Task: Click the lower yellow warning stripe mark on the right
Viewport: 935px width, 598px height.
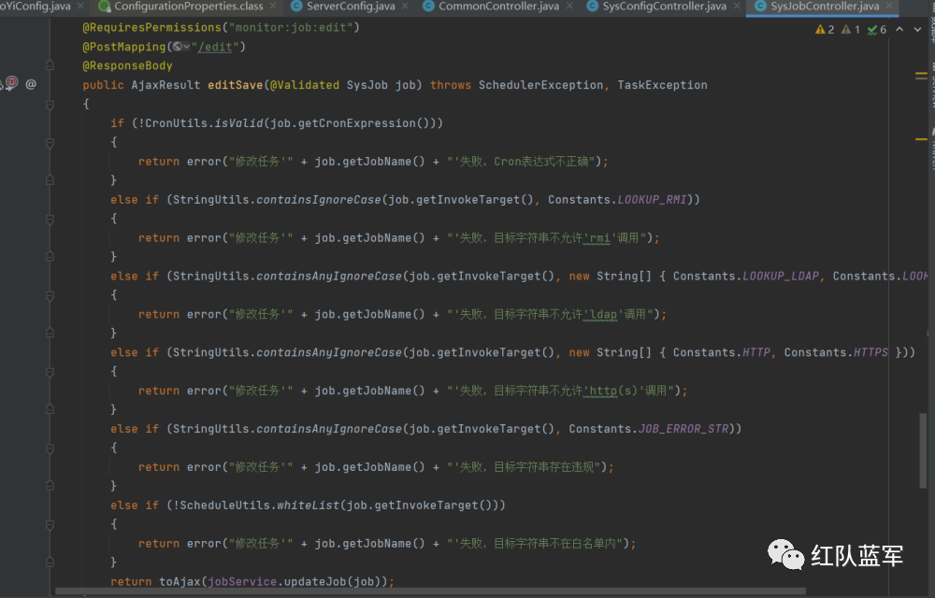Action: click(921, 139)
